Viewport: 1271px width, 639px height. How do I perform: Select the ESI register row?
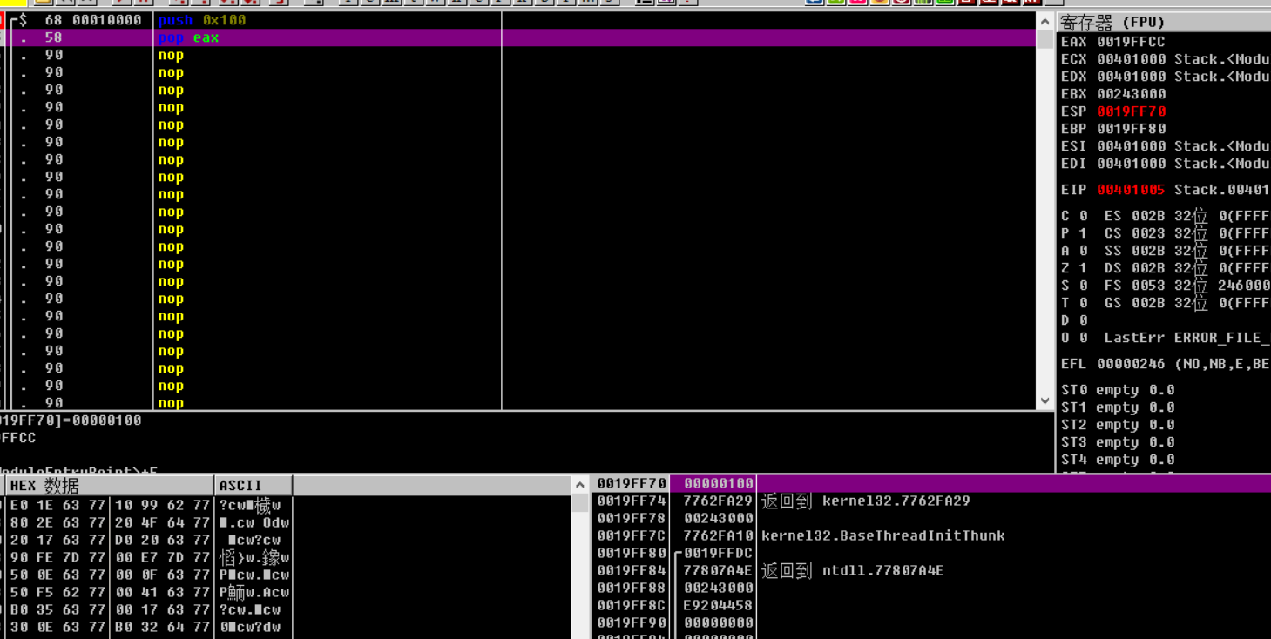[1165, 146]
